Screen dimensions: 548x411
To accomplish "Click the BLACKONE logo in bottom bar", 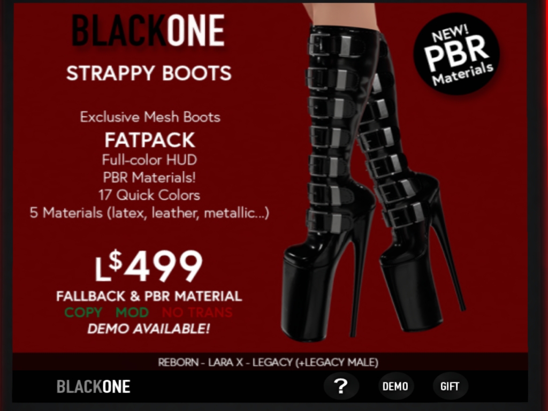I will 93,386.
